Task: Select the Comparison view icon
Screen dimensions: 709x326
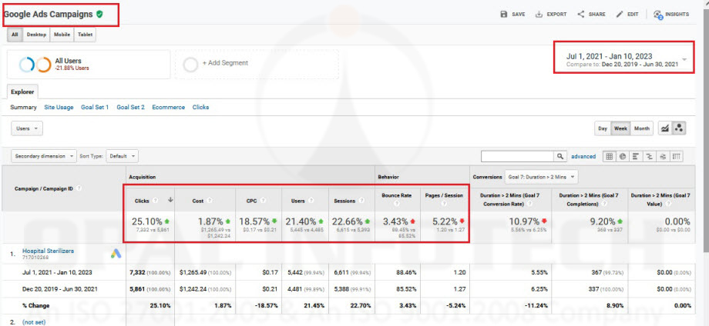Action: [650, 156]
